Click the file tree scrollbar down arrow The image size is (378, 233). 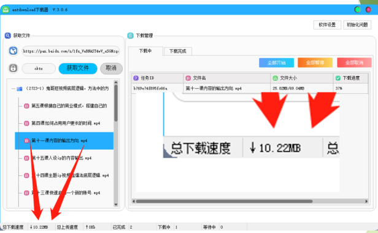pyautogui.click(x=116, y=205)
